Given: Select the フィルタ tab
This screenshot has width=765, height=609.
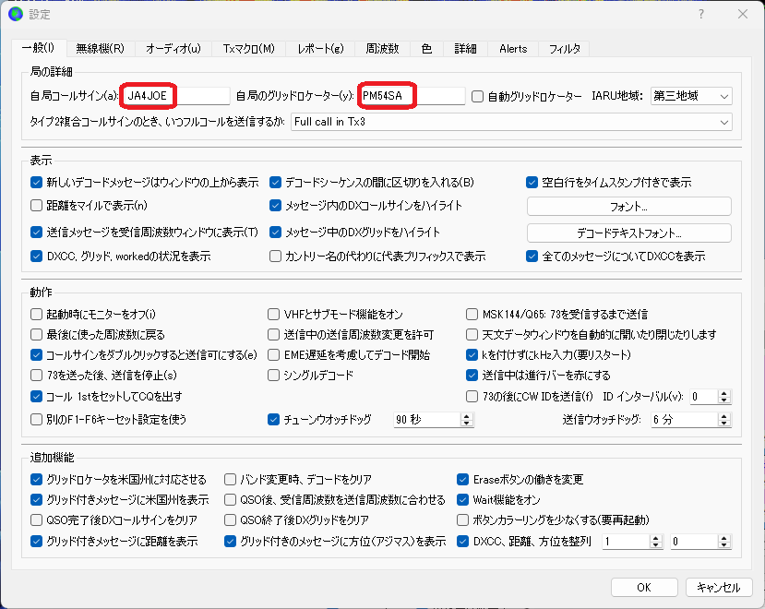Looking at the screenshot, I should 565,48.
